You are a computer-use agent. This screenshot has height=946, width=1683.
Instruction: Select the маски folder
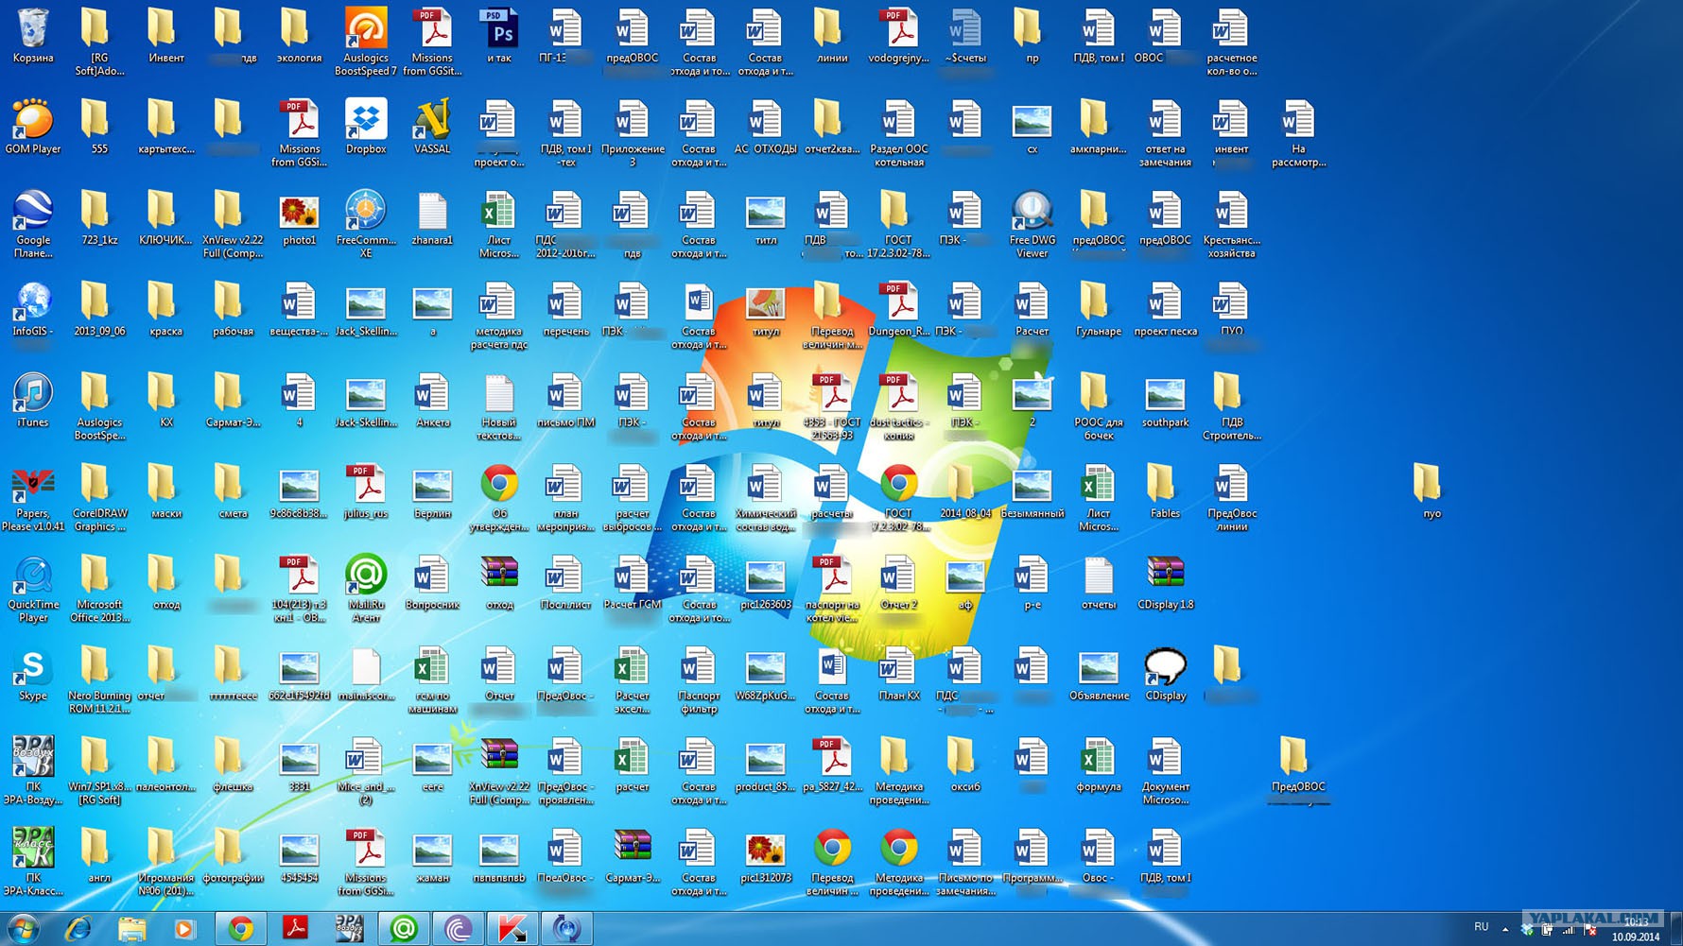point(166,491)
